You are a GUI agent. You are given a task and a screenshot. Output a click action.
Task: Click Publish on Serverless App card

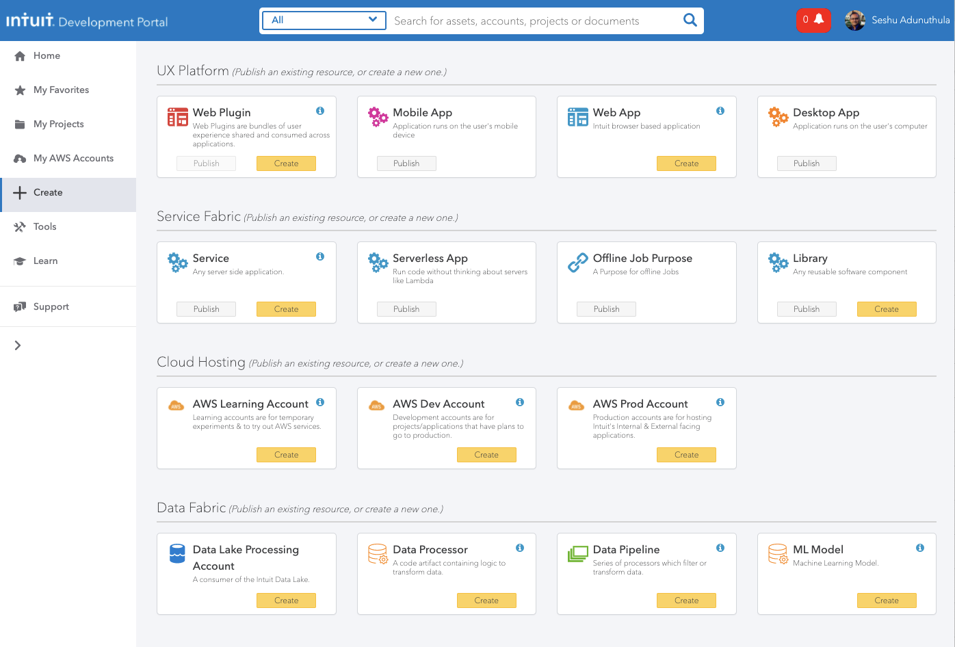click(406, 309)
